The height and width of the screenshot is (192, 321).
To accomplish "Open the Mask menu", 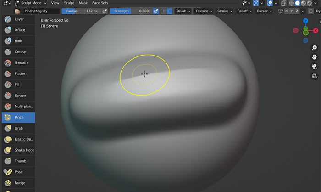I will point(83,3).
